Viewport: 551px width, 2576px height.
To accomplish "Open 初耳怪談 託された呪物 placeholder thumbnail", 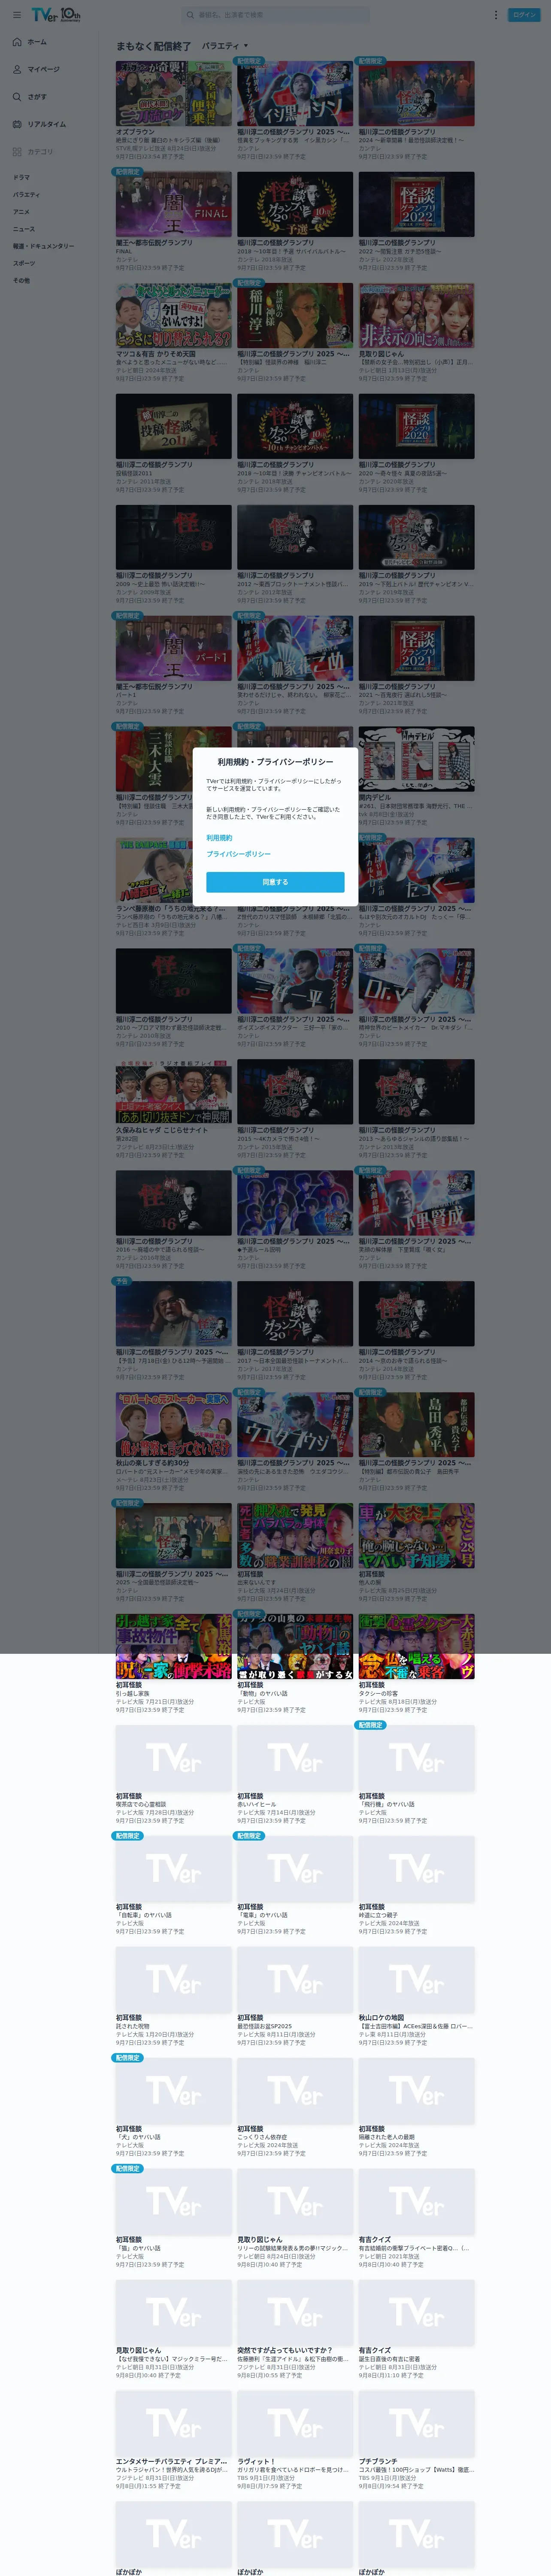I will point(173,1979).
